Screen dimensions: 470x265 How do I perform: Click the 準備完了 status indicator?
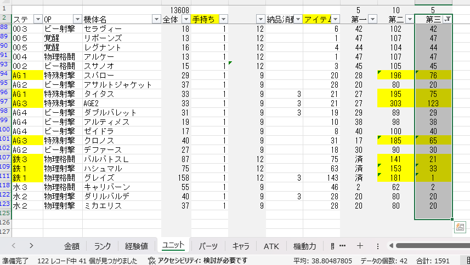15,261
